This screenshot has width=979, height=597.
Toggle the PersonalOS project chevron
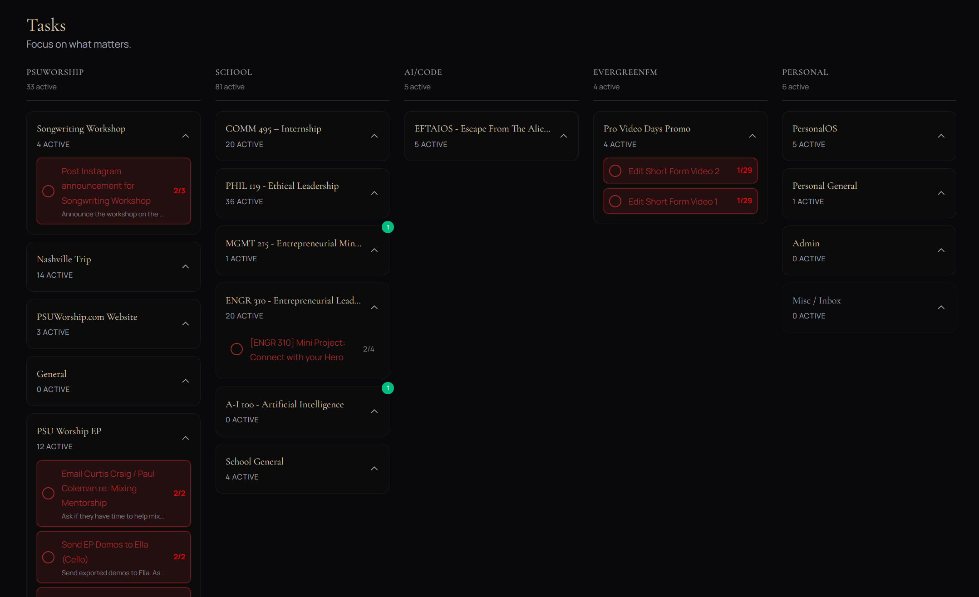click(x=941, y=136)
